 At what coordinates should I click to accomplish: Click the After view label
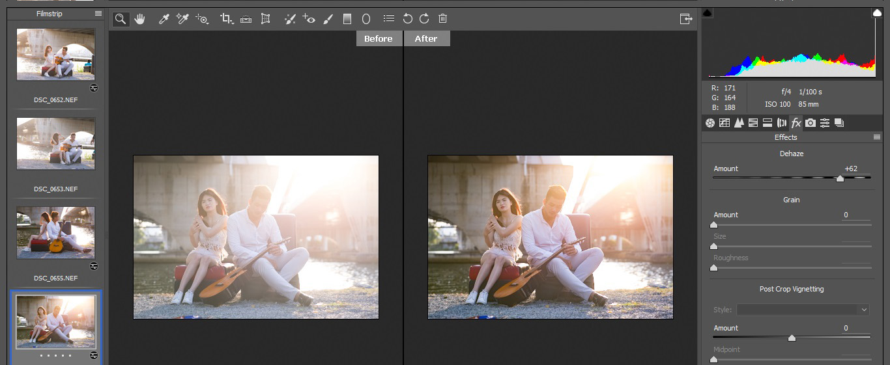click(x=426, y=38)
